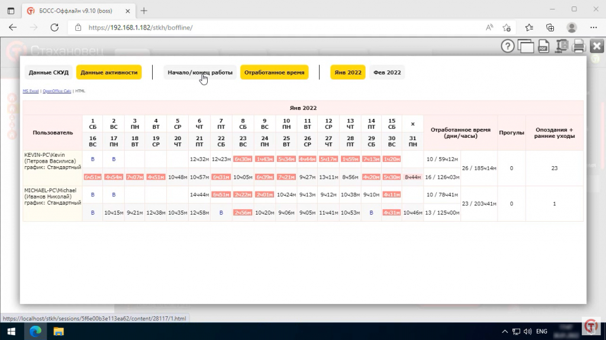
Task: View site information lock icon
Action: (78, 27)
